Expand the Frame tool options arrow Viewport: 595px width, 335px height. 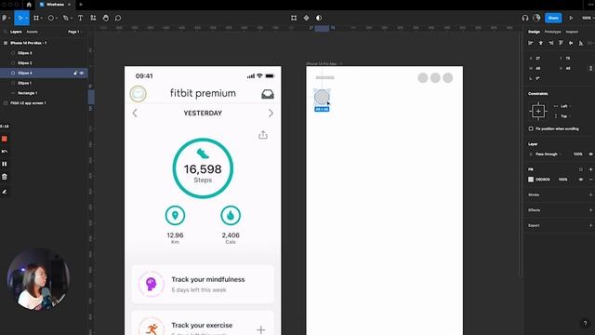[41, 19]
